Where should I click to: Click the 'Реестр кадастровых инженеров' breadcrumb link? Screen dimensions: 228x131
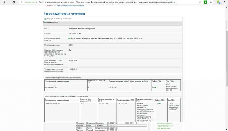point(70,6)
